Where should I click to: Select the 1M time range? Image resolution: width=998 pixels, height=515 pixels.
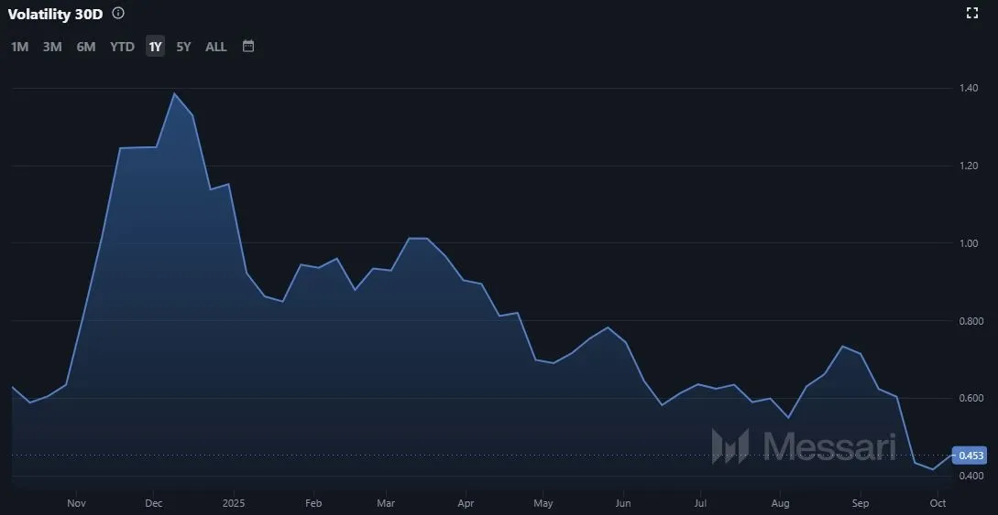[19, 47]
